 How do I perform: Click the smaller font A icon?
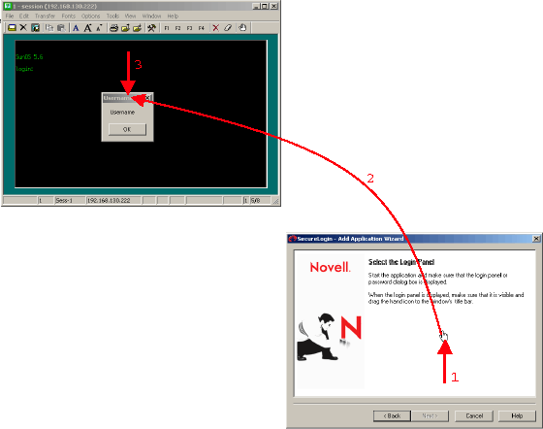[x=99, y=28]
